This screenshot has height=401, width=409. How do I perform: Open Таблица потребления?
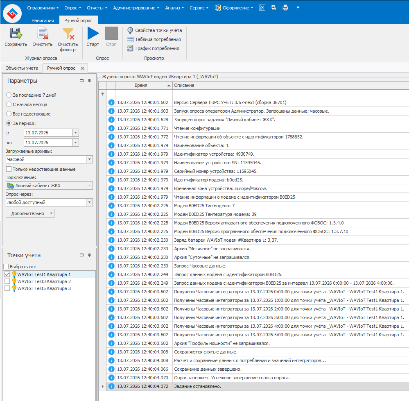click(154, 39)
